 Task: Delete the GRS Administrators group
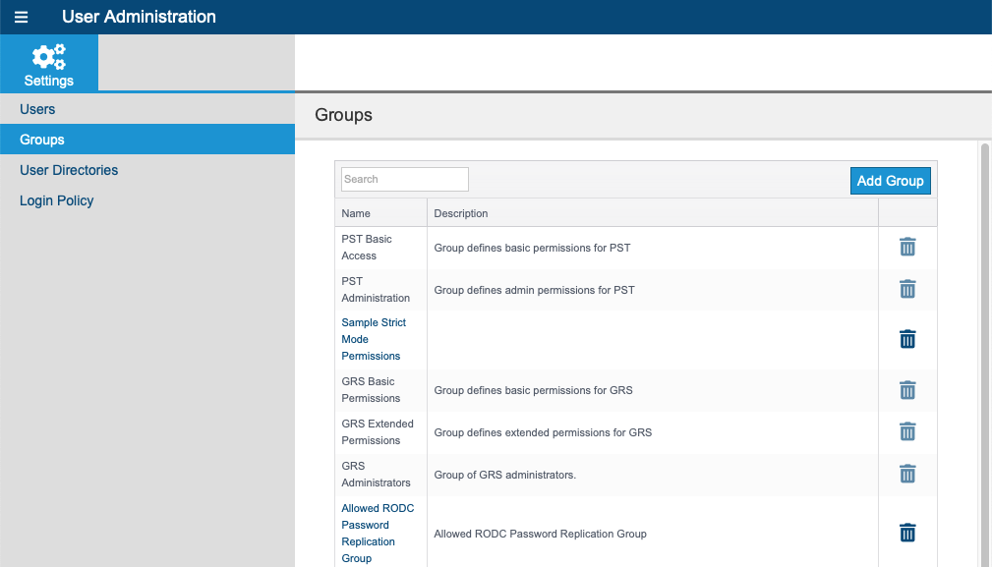(x=907, y=474)
